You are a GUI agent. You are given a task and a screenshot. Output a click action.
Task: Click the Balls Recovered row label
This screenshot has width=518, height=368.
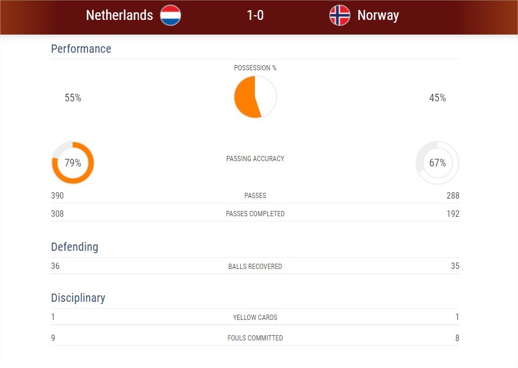[x=255, y=266]
